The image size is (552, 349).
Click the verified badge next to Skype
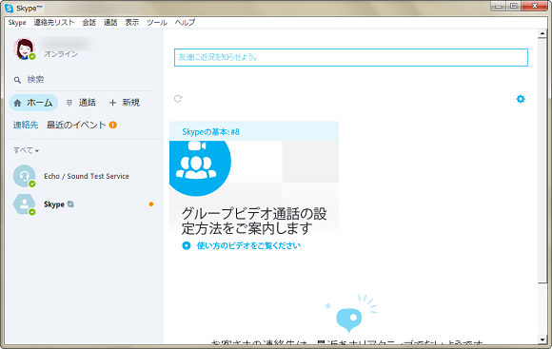(x=70, y=204)
